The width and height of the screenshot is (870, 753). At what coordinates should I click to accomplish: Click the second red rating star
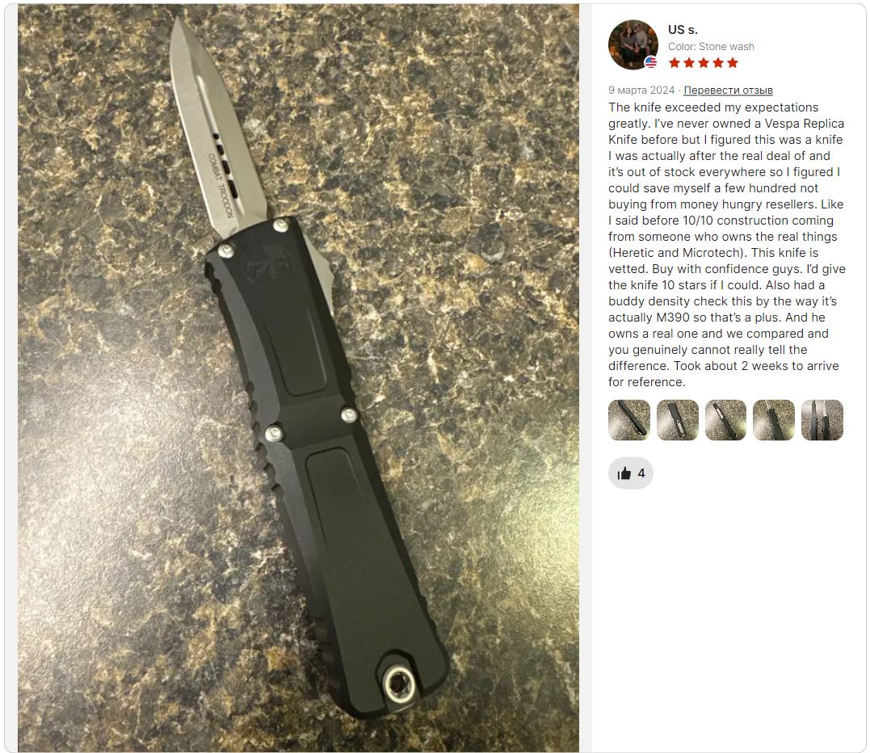pos(688,63)
